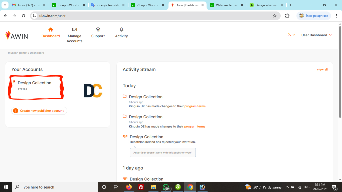Open Manage Accounts via the ID card icon
Screen dimensions: 342x192
tap(74, 30)
